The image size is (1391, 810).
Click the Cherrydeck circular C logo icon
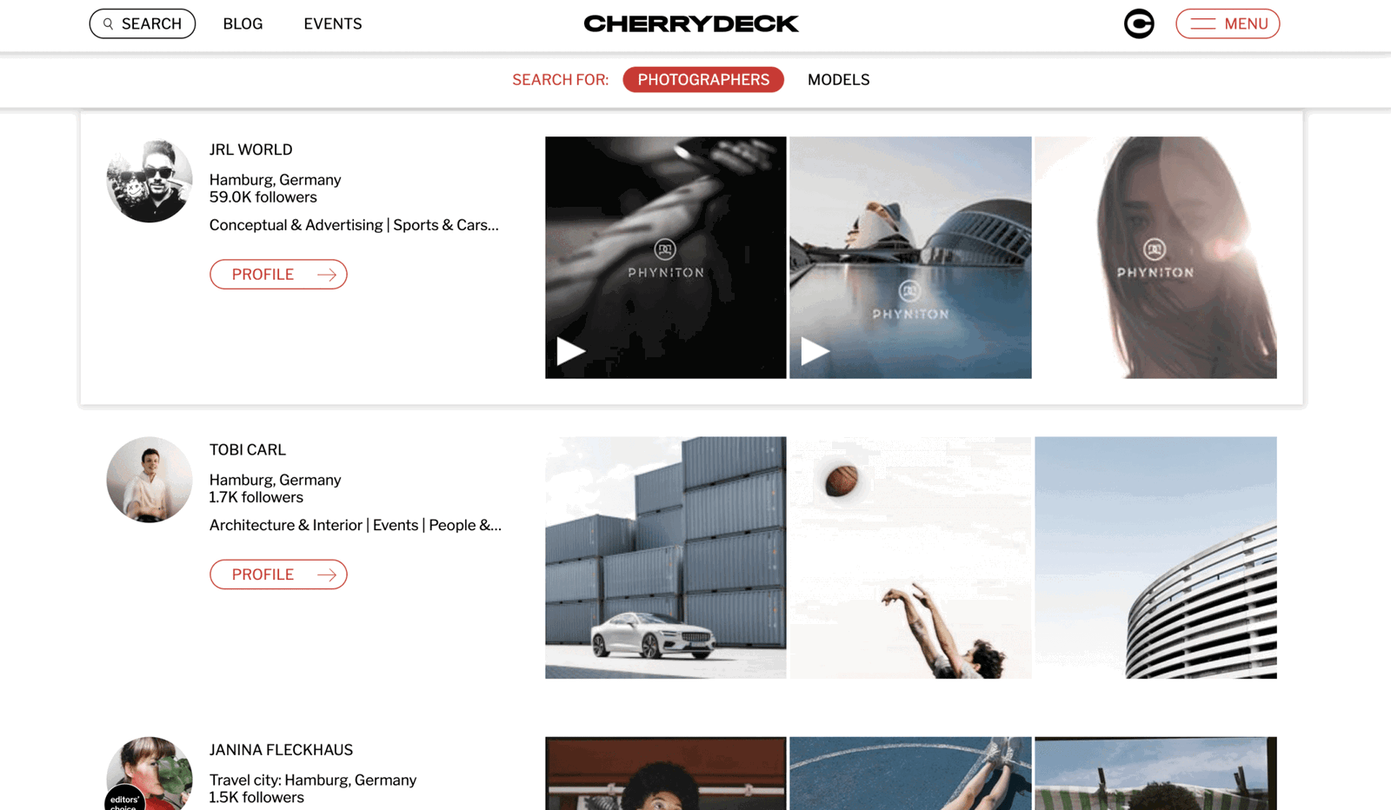click(x=1139, y=23)
